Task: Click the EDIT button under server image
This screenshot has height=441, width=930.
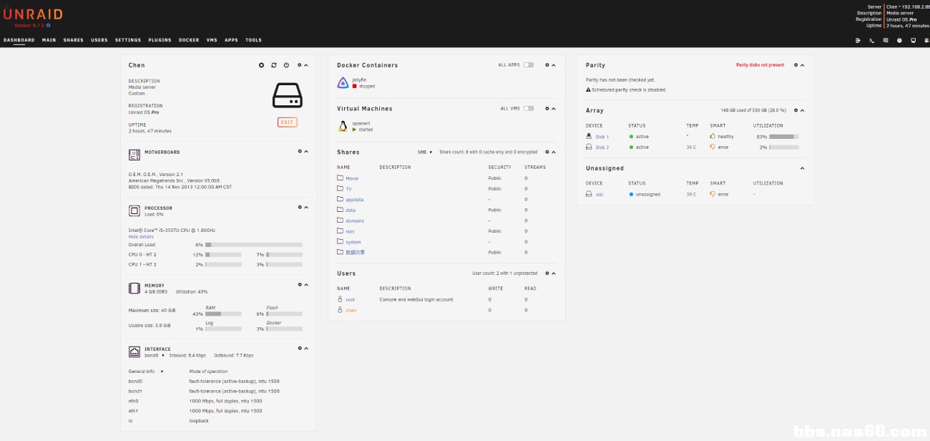Action: pyautogui.click(x=287, y=122)
